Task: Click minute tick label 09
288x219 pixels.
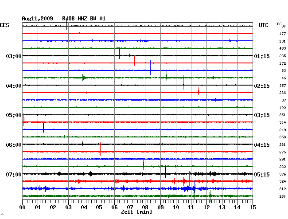Action: click(x=160, y=207)
